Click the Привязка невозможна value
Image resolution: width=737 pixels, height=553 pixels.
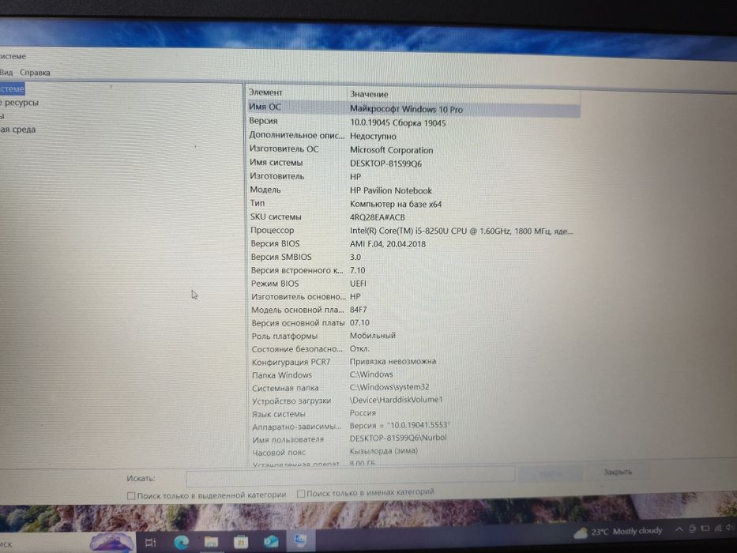(x=393, y=361)
